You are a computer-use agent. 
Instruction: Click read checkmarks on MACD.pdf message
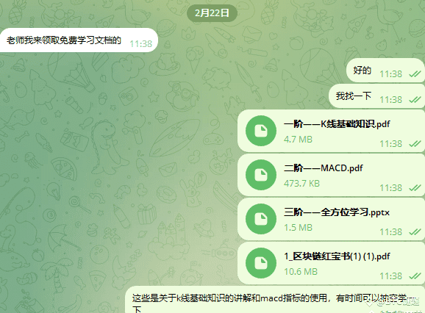[x=415, y=187]
